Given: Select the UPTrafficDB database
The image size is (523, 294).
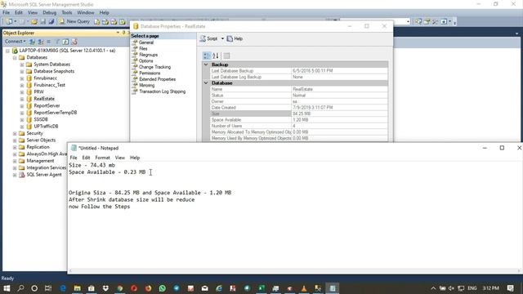Looking at the screenshot, I should pyautogui.click(x=46, y=127).
